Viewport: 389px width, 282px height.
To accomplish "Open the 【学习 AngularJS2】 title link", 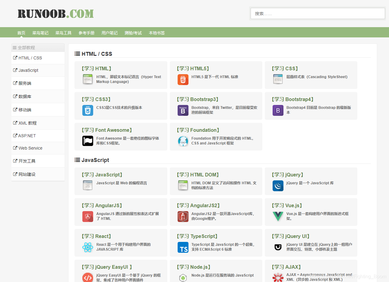I will click(198, 205).
